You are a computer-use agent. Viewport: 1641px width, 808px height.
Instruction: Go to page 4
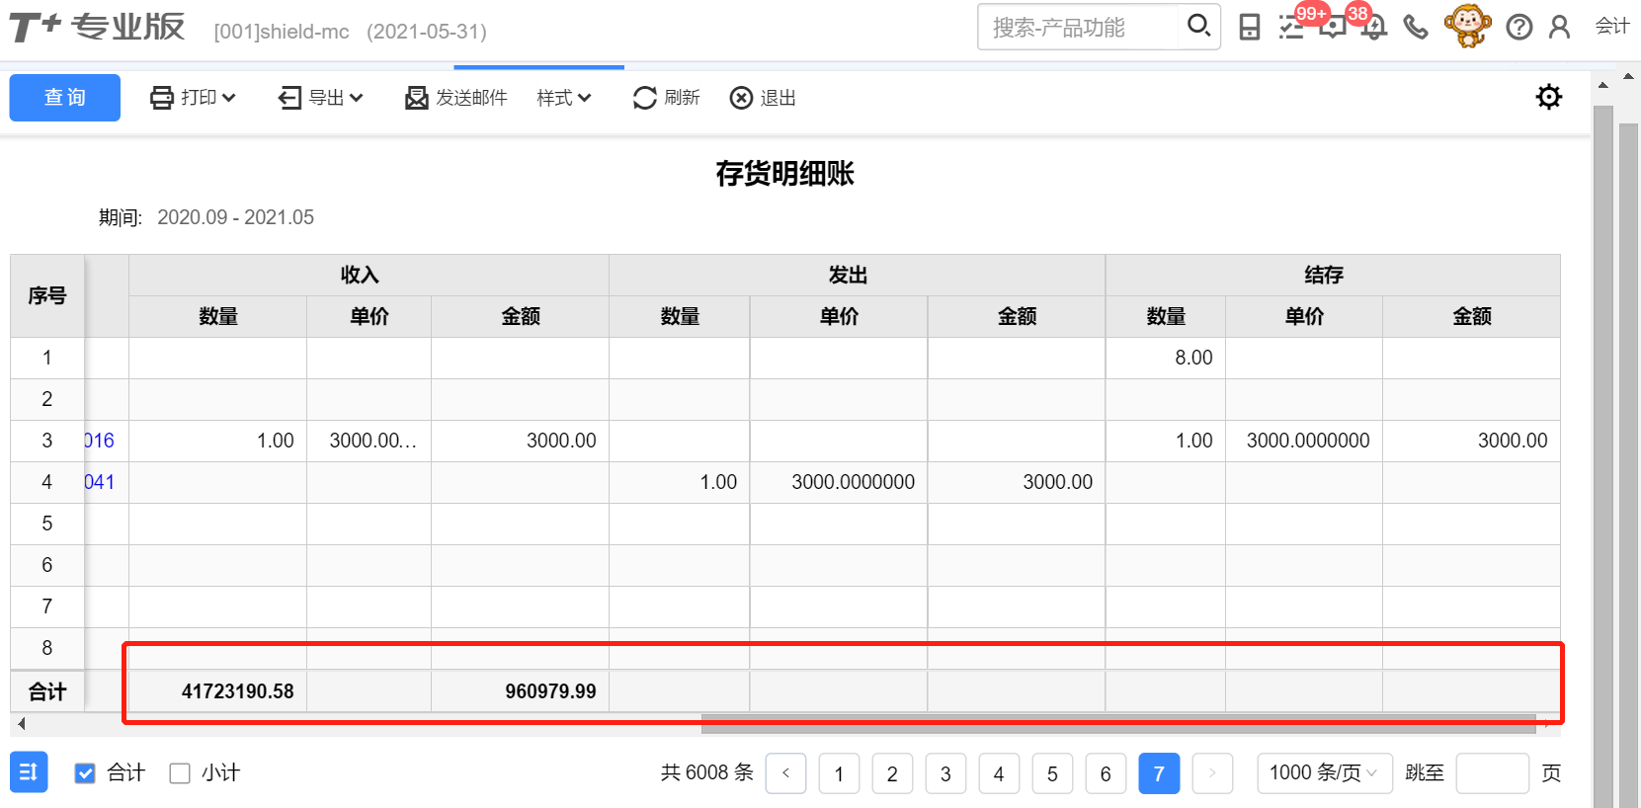click(x=999, y=773)
